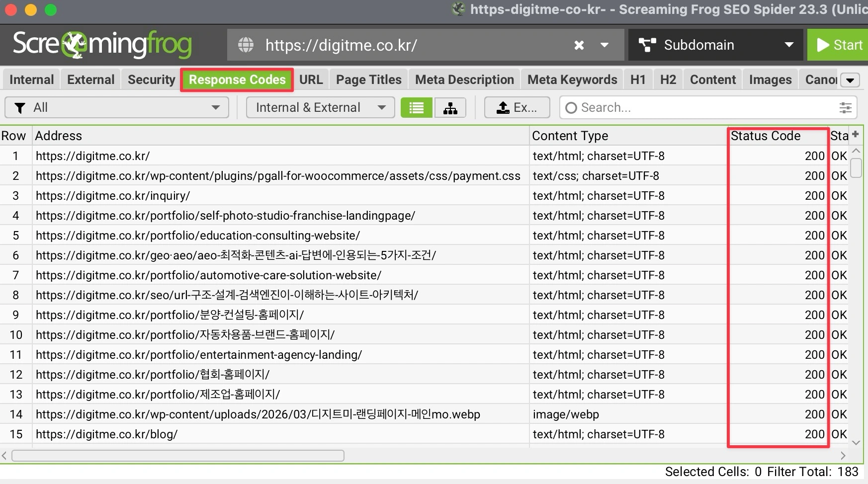
Task: Open the Security tab
Action: (152, 80)
